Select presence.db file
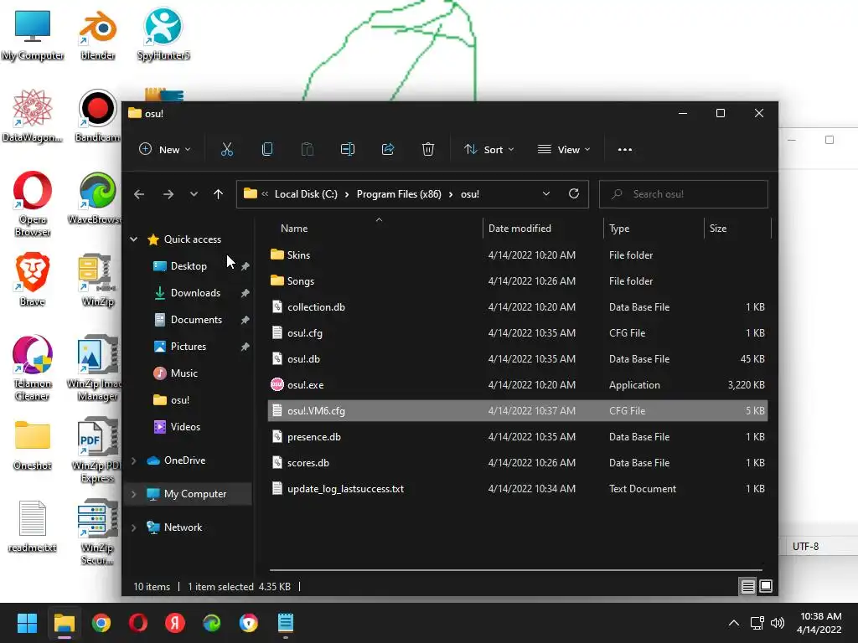The width and height of the screenshot is (858, 643). (x=517, y=437)
